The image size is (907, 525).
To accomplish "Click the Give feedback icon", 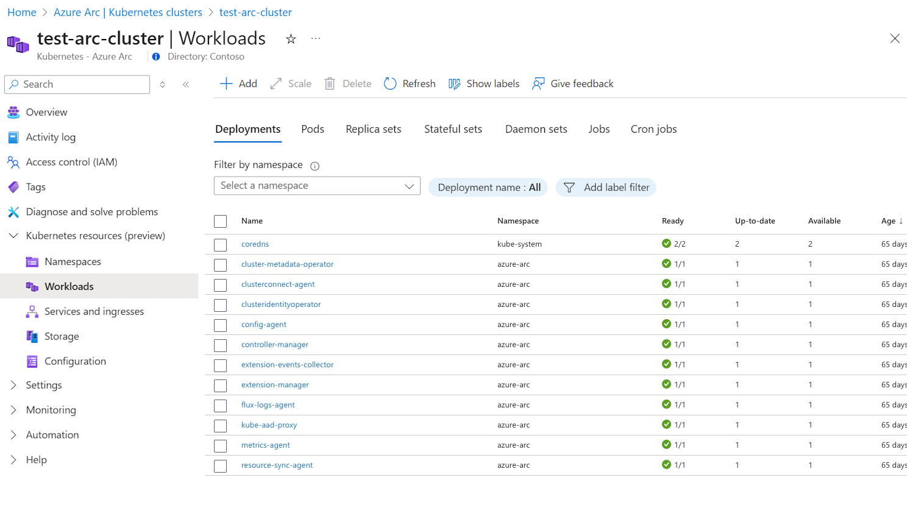I will pos(538,83).
